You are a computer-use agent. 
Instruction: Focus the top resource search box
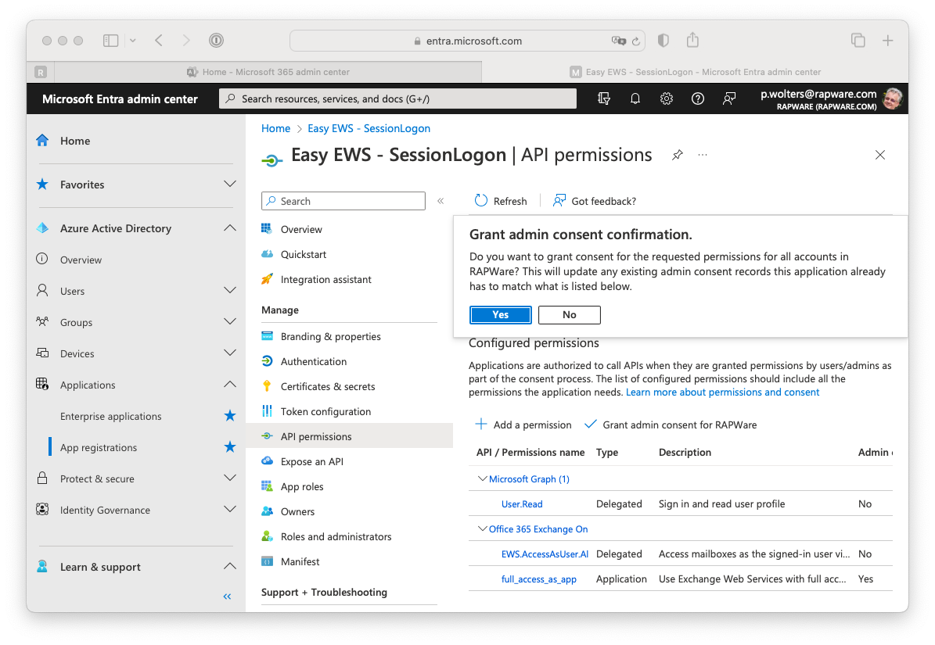coord(397,99)
